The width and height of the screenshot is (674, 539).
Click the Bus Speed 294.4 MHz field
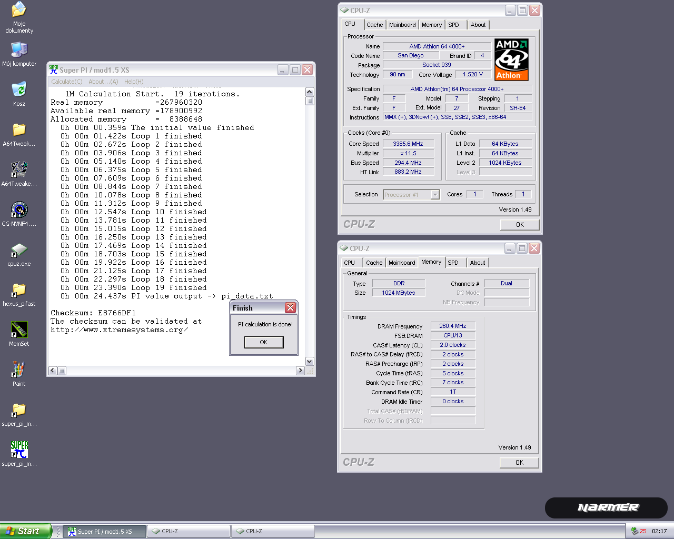click(408, 163)
